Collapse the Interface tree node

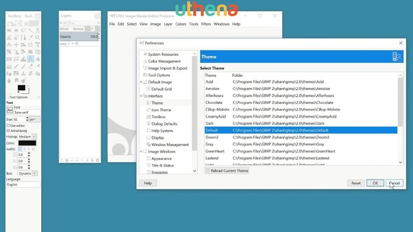click(x=141, y=96)
